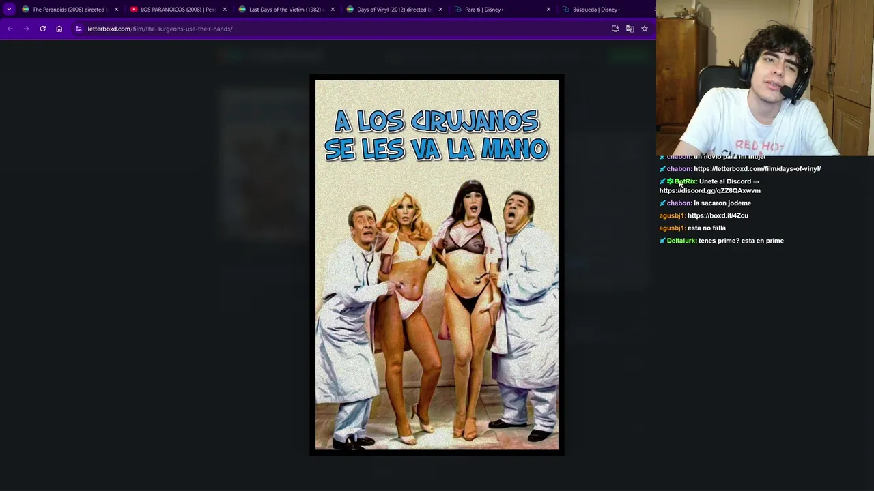The width and height of the screenshot is (874, 491).
Task: Select 'tenes prime? esta en prime' message
Action: point(741,241)
